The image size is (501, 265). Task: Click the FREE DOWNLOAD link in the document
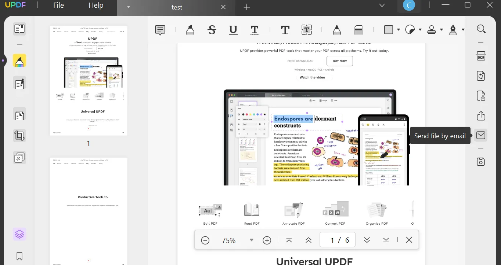[x=300, y=61]
